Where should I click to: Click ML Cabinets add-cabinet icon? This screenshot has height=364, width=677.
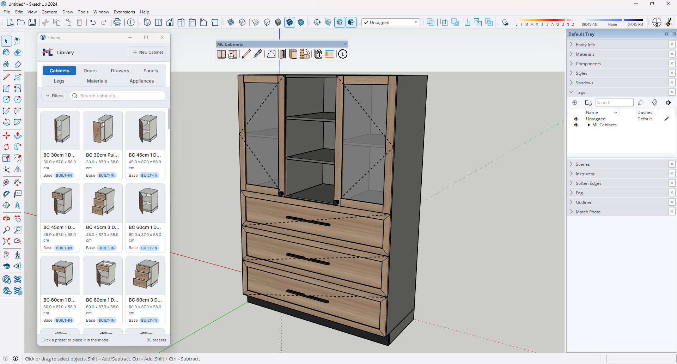pyautogui.click(x=233, y=54)
